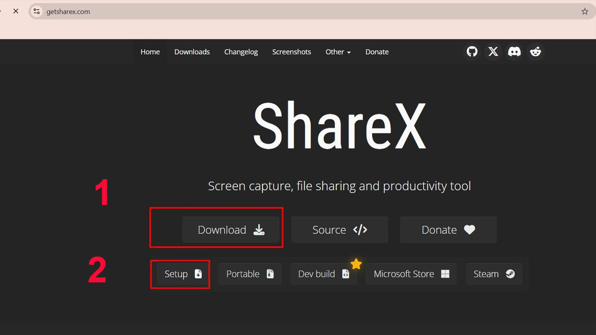Open the Steam download option

[494, 274]
